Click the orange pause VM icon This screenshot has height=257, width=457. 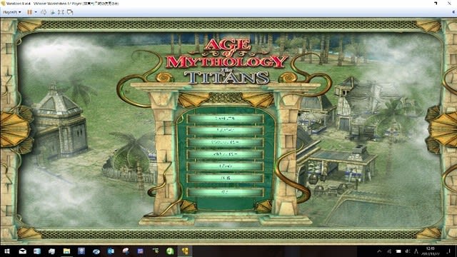29,12
